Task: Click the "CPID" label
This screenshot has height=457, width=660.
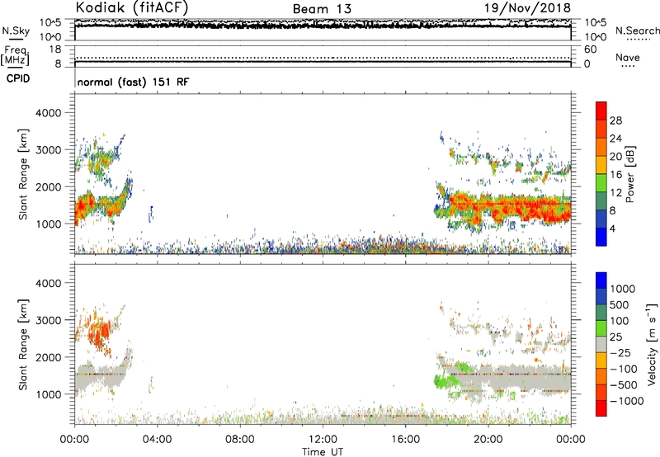Action: (18, 78)
